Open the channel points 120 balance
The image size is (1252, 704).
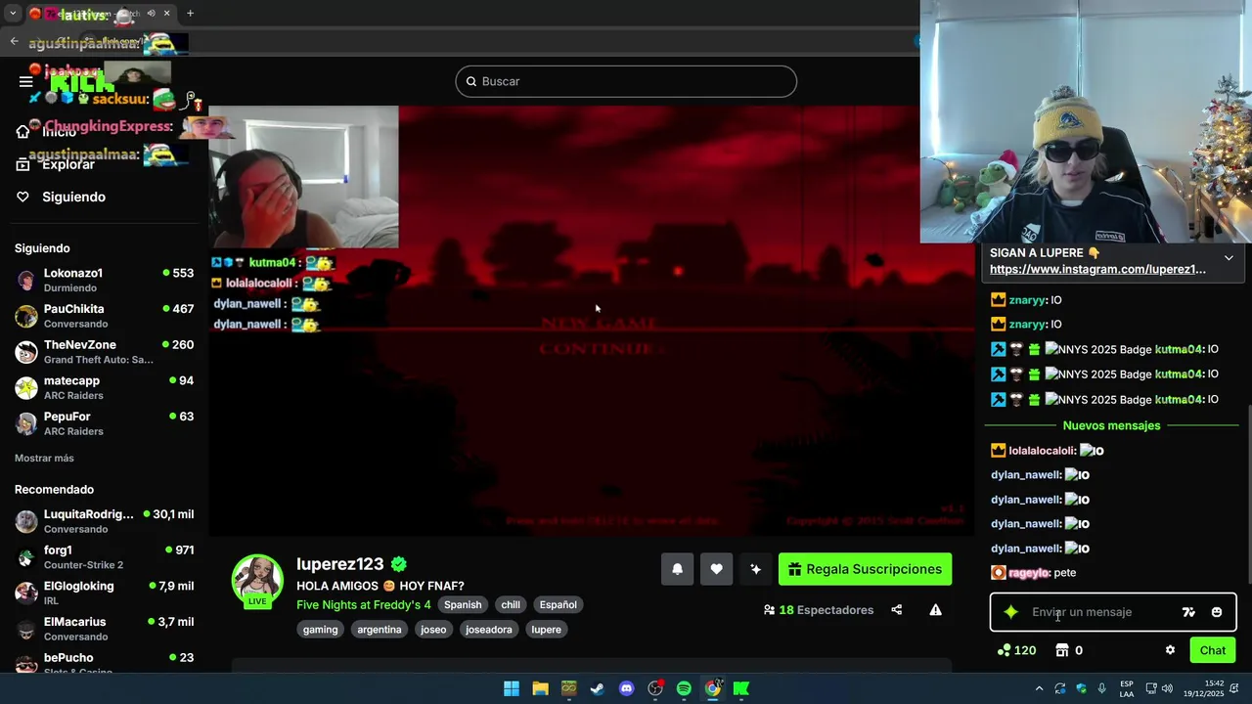(1016, 650)
